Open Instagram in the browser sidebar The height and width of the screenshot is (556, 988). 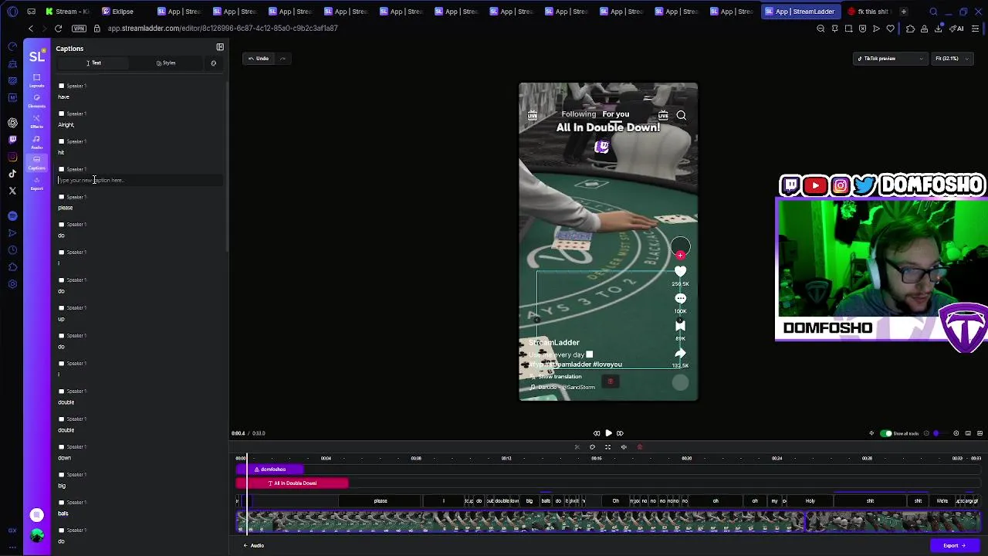[x=12, y=157]
